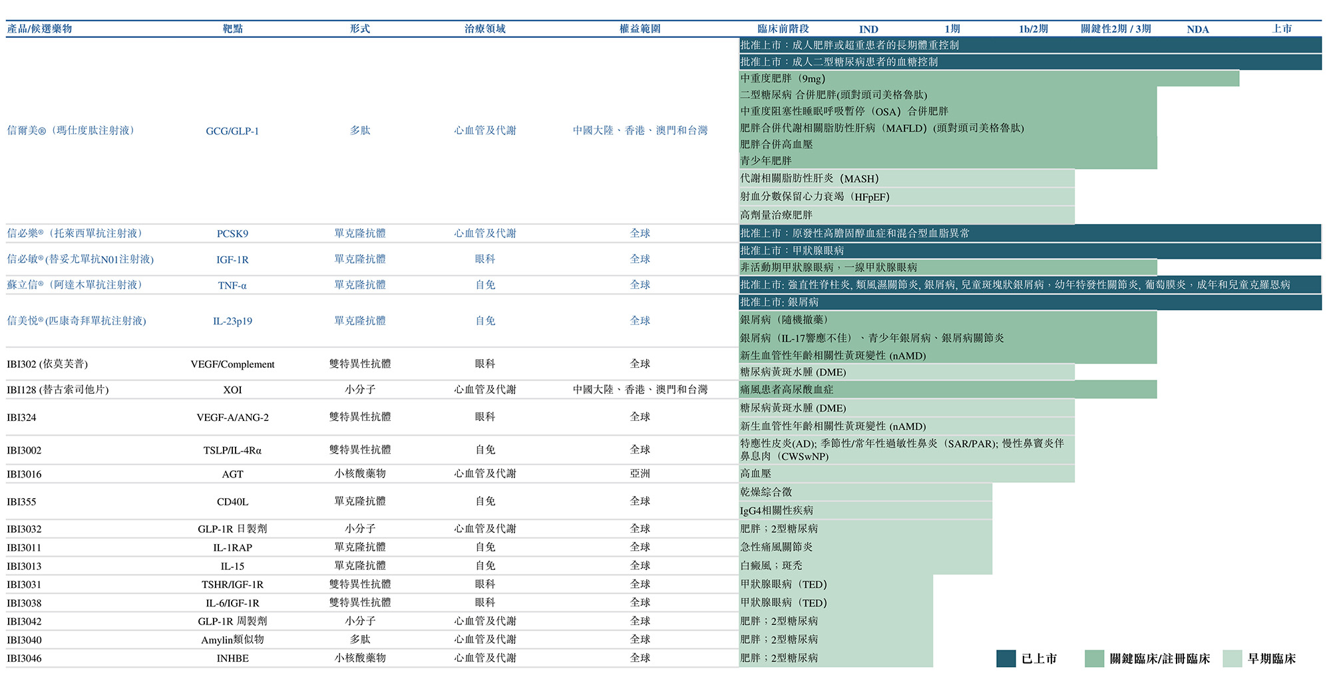Click the GCG/GLP-1 target cell
1331x689 pixels.
click(x=232, y=131)
